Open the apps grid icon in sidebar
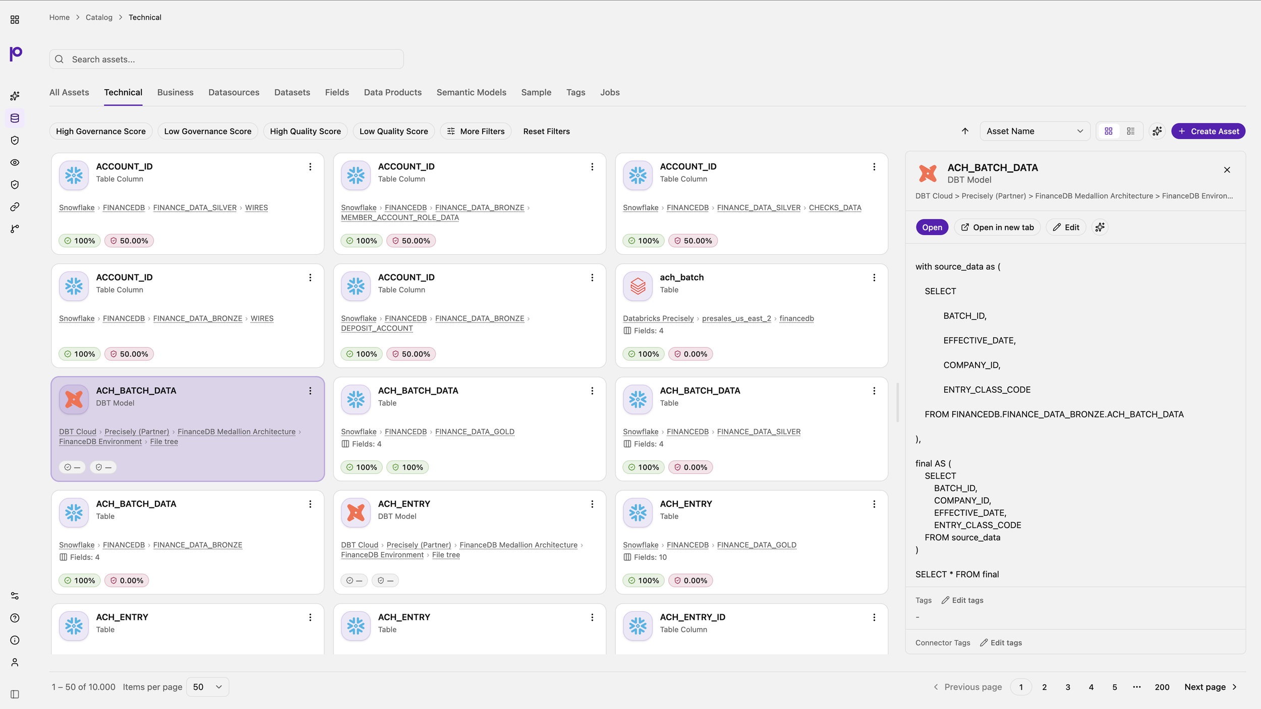1261x709 pixels. click(x=15, y=20)
